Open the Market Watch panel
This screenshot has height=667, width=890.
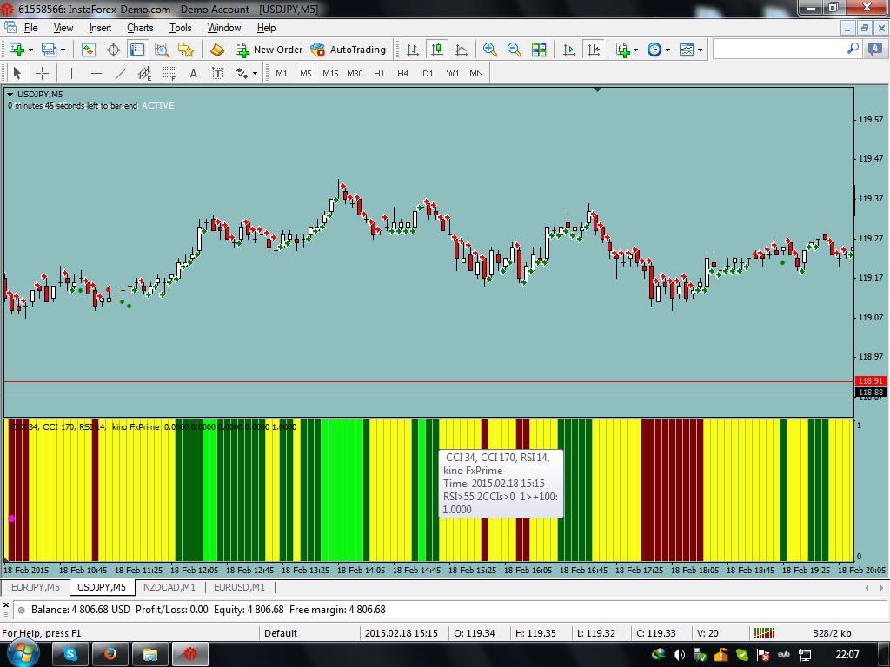click(89, 50)
